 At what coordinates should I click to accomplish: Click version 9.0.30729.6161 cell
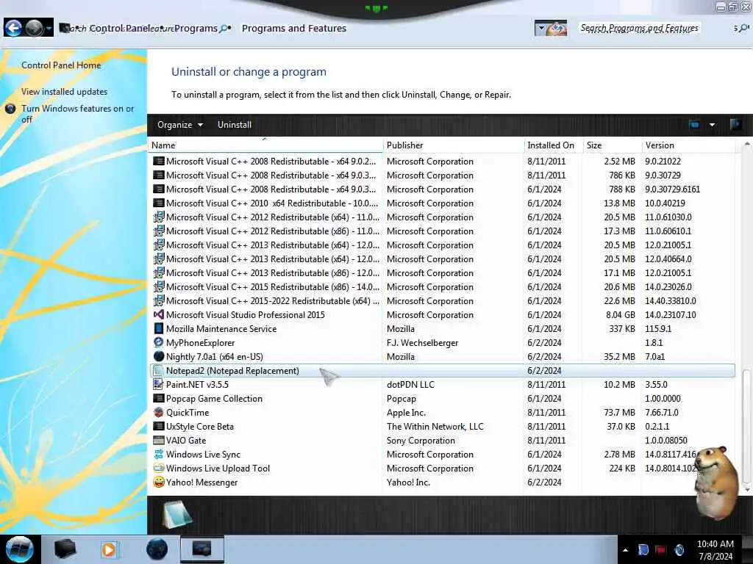point(672,189)
